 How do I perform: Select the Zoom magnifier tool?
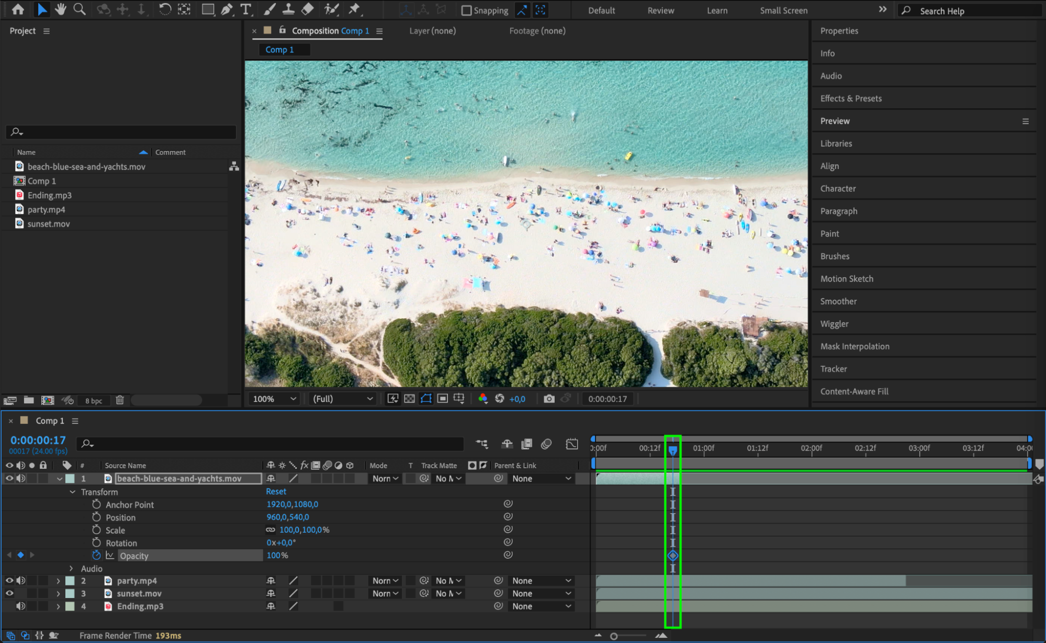tap(80, 9)
